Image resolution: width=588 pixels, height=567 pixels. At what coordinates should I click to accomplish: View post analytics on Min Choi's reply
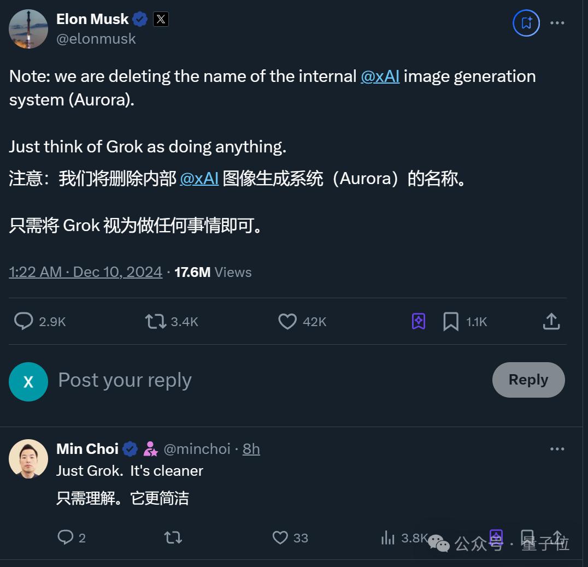coord(388,538)
